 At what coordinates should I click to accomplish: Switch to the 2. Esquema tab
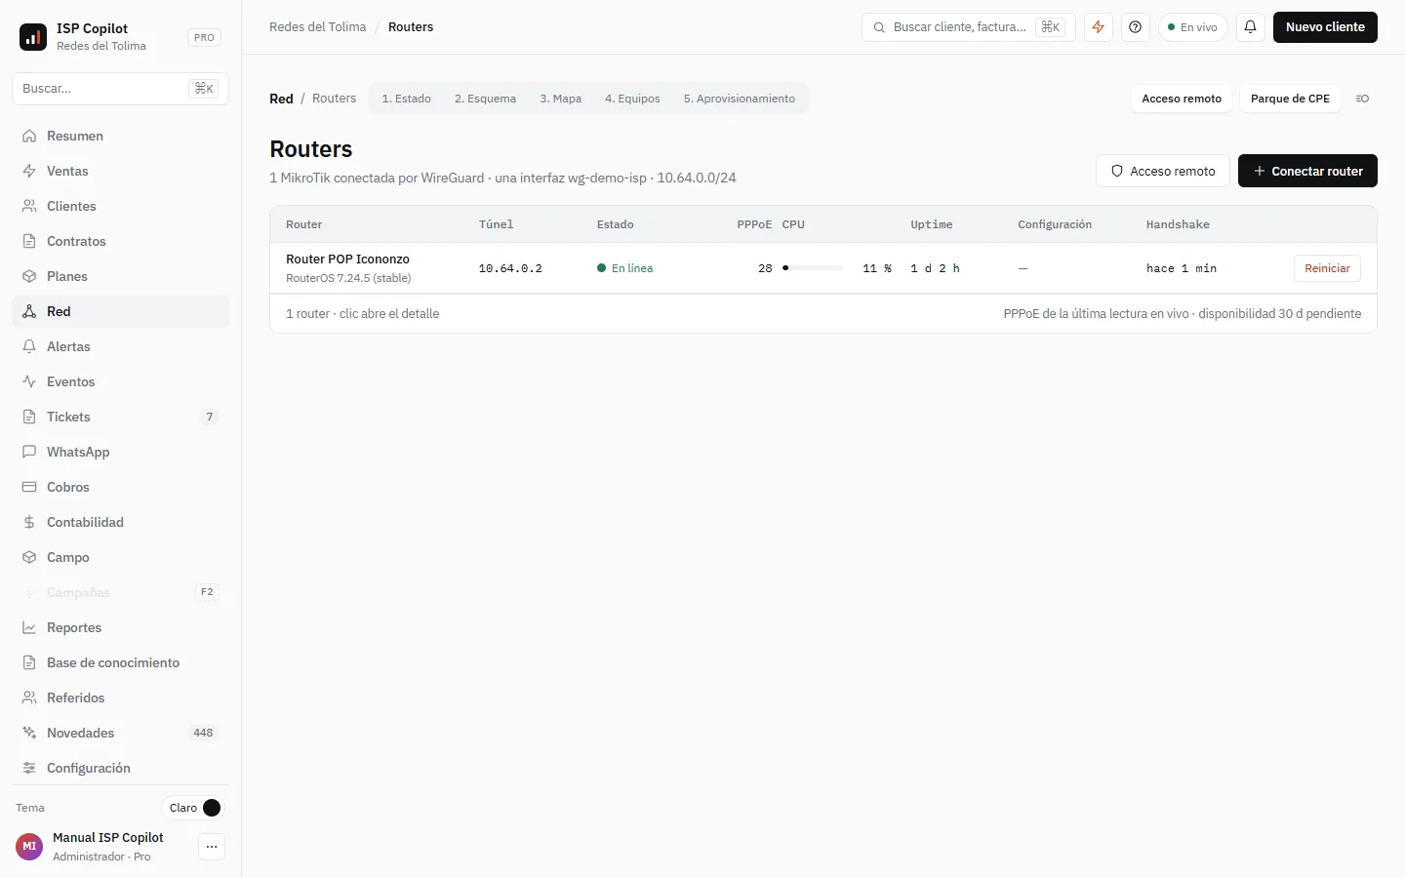pyautogui.click(x=485, y=99)
